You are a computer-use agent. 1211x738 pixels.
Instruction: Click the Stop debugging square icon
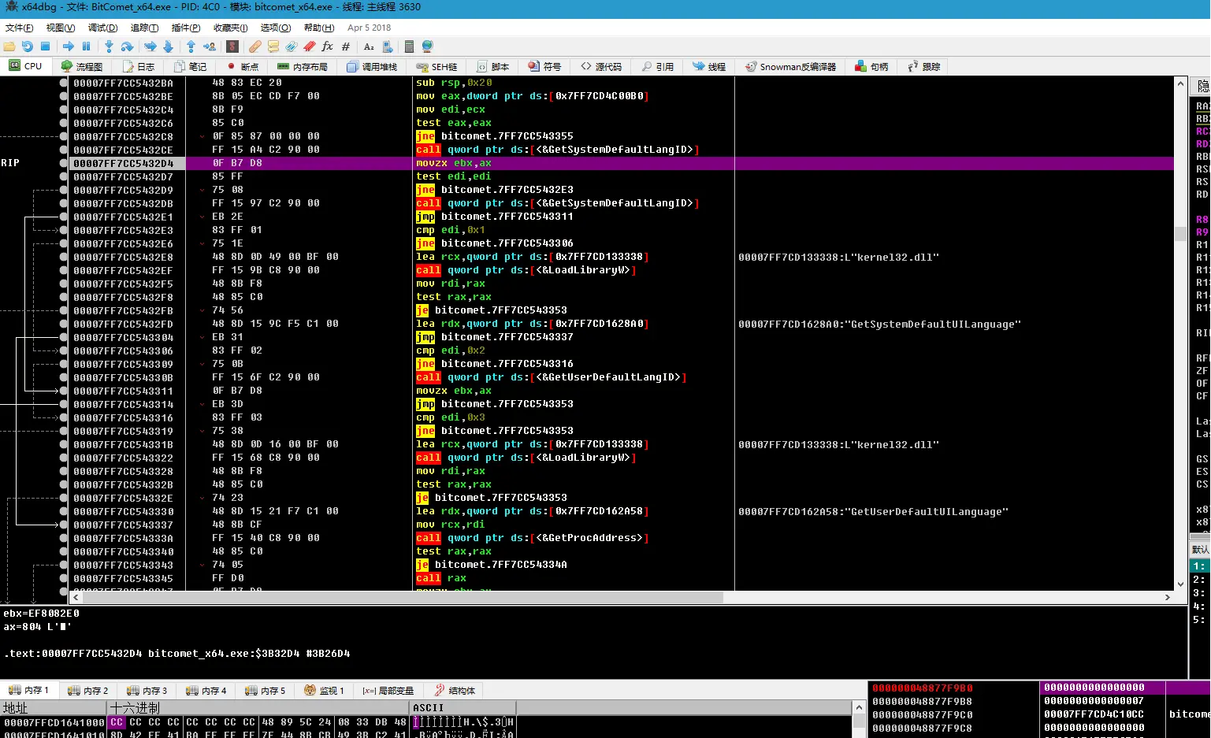[x=46, y=46]
